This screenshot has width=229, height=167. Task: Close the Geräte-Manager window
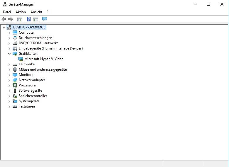pyautogui.click(x=222, y=4)
